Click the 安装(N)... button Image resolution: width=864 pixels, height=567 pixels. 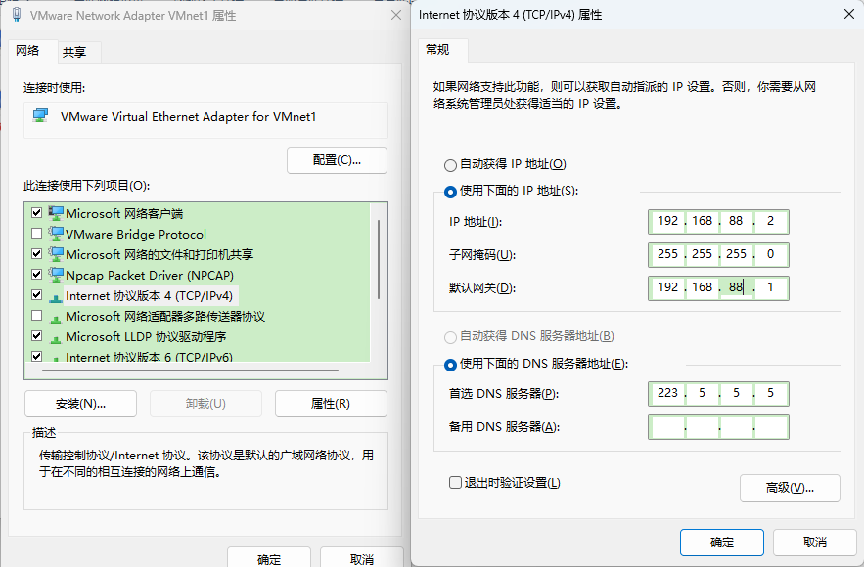[x=80, y=404]
